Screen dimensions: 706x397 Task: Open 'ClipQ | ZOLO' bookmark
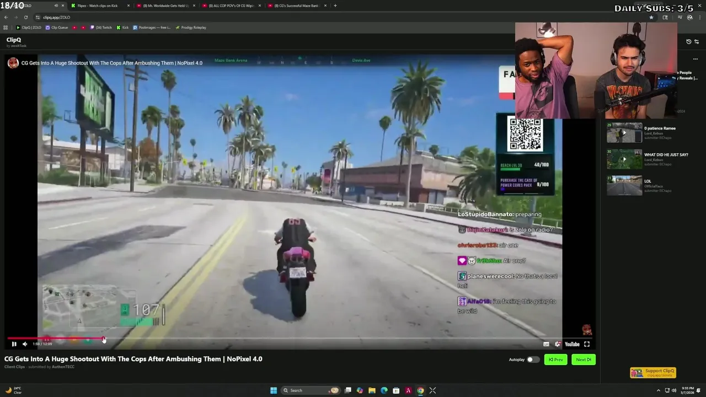[29, 28]
